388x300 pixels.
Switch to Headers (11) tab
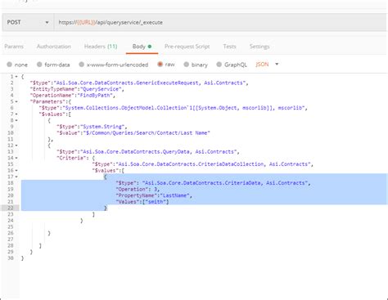click(x=101, y=47)
